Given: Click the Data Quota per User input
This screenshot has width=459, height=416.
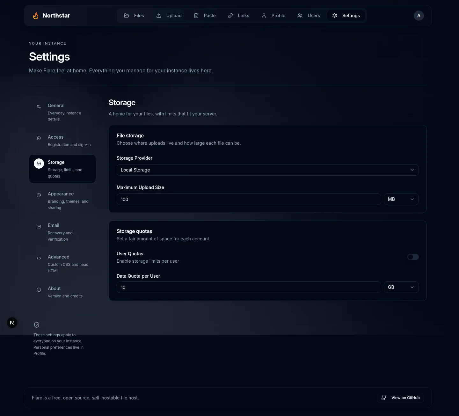Looking at the screenshot, I should pyautogui.click(x=249, y=287).
